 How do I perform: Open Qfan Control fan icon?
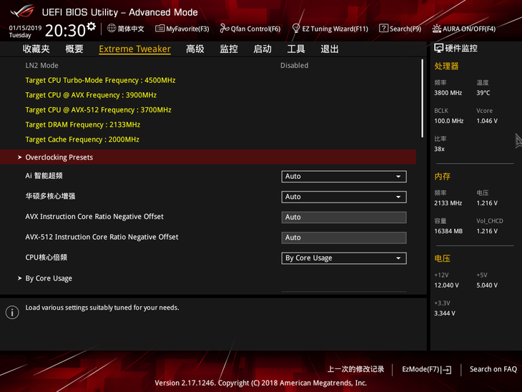tap(225, 29)
